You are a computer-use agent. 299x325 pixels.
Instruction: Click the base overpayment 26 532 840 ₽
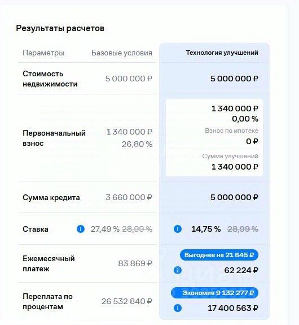pyautogui.click(x=126, y=301)
